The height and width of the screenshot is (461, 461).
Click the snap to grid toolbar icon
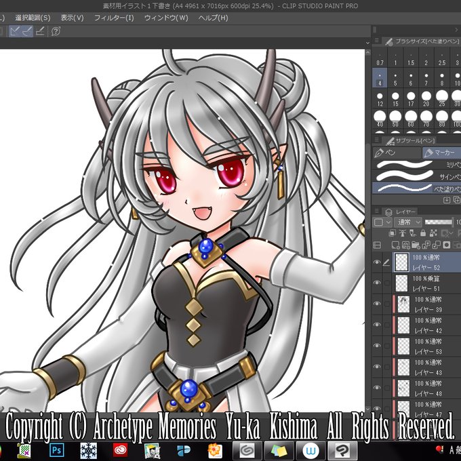tap(40, 31)
